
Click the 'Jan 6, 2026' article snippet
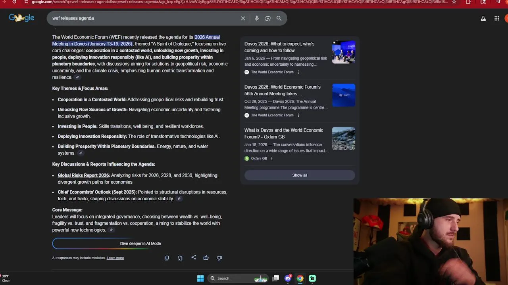click(x=286, y=61)
